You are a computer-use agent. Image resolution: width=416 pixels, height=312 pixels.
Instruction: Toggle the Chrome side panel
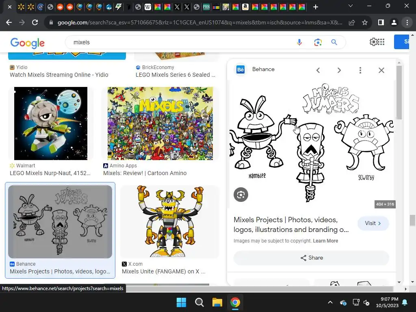381,23
